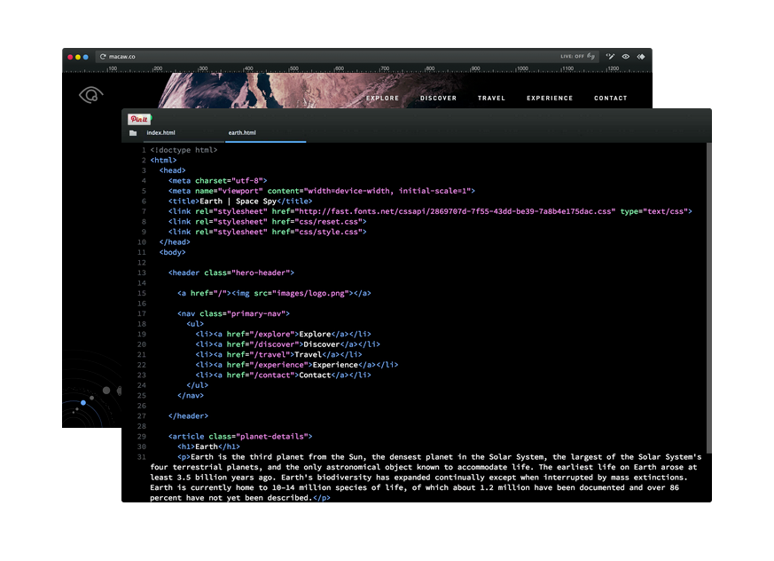This screenshot has width=774, height=561.
Task: Click the "css/style.css" href value
Action: tap(328, 232)
